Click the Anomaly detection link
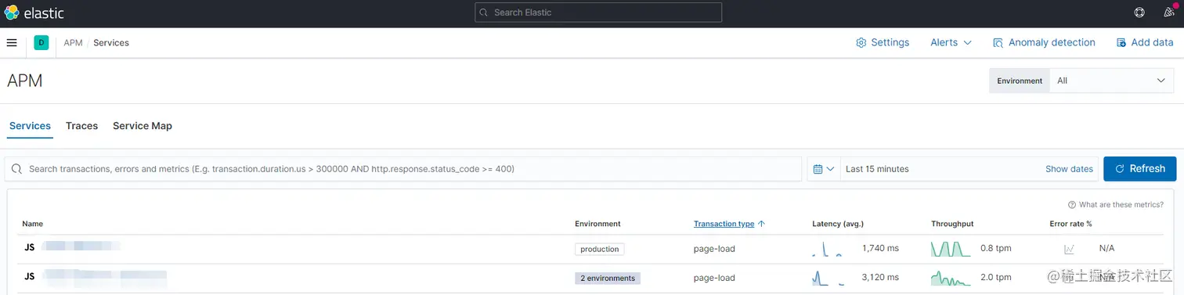The height and width of the screenshot is (295, 1184). [1044, 43]
